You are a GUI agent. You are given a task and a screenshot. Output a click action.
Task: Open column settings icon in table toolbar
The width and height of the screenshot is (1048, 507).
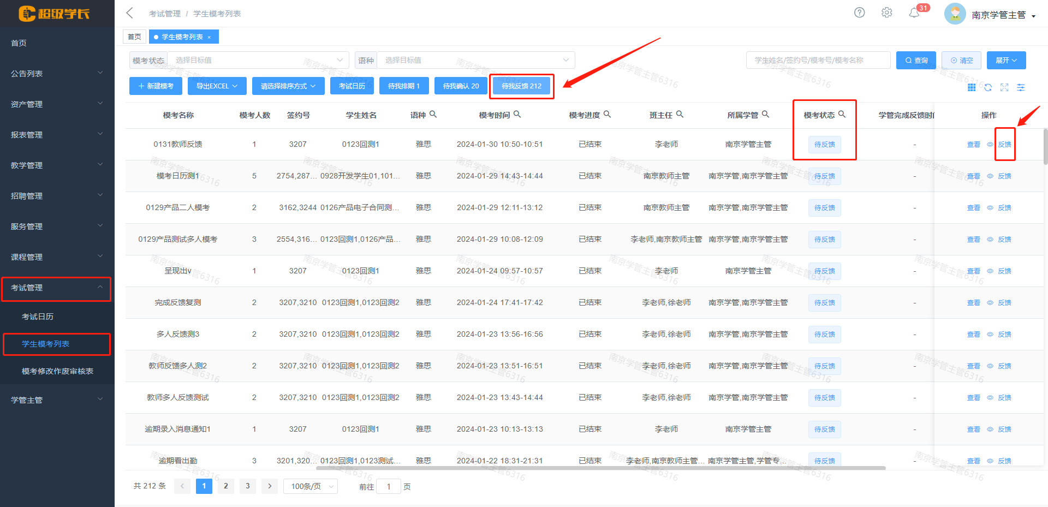tap(1021, 87)
